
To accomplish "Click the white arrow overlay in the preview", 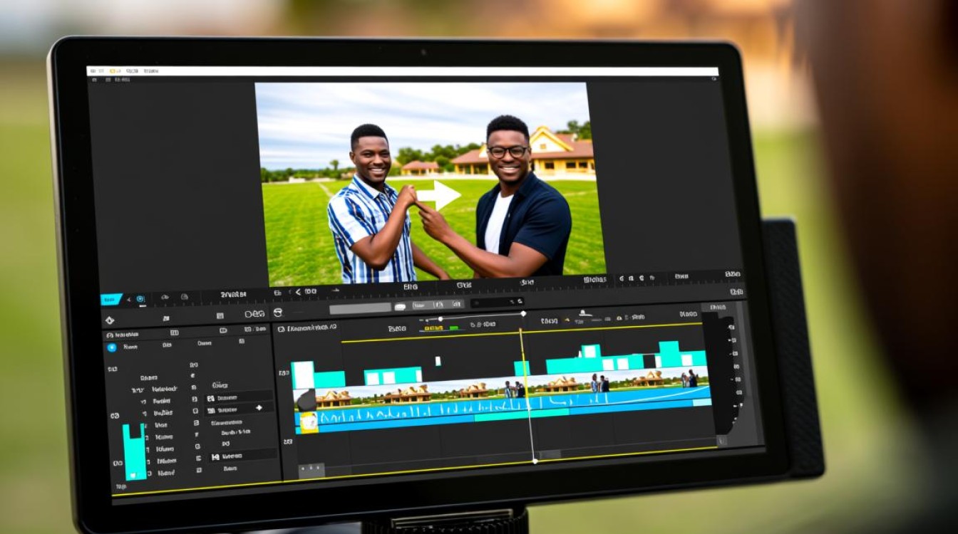I will [x=438, y=194].
